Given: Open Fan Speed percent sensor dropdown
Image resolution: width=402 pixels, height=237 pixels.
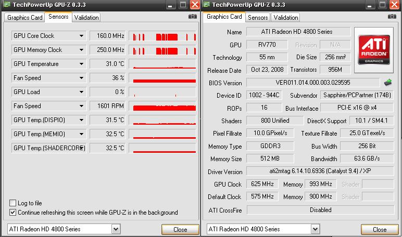Looking at the screenshot, I should (x=81, y=78).
